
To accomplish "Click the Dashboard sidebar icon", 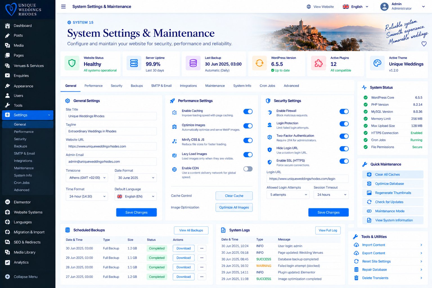I will [8, 26].
